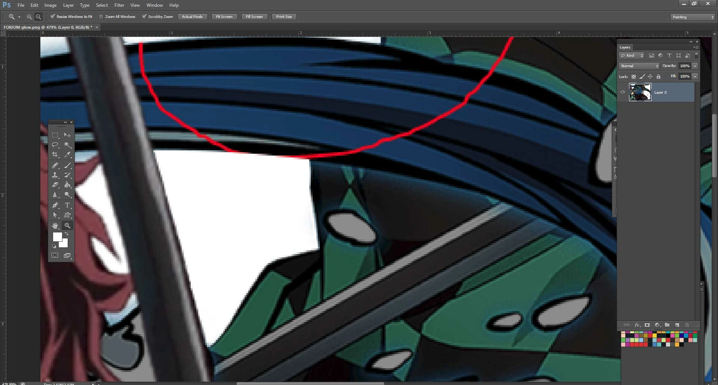Viewport: 718px width, 385px height.
Task: Select the Crop tool
Action: 55,154
